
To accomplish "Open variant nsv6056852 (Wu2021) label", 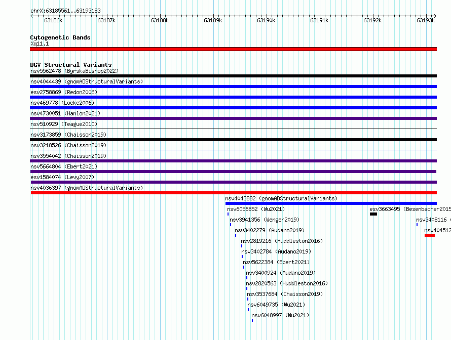I will (256, 209).
